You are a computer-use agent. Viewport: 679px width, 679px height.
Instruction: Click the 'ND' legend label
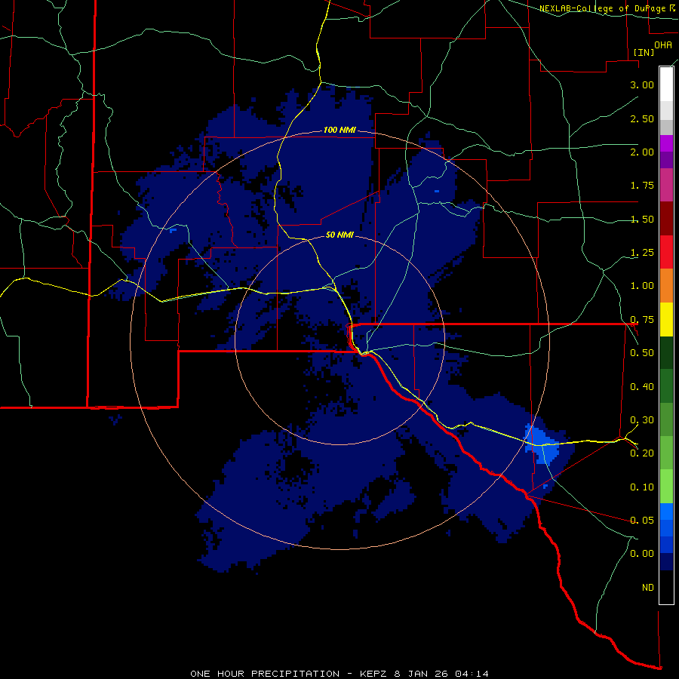648,588
